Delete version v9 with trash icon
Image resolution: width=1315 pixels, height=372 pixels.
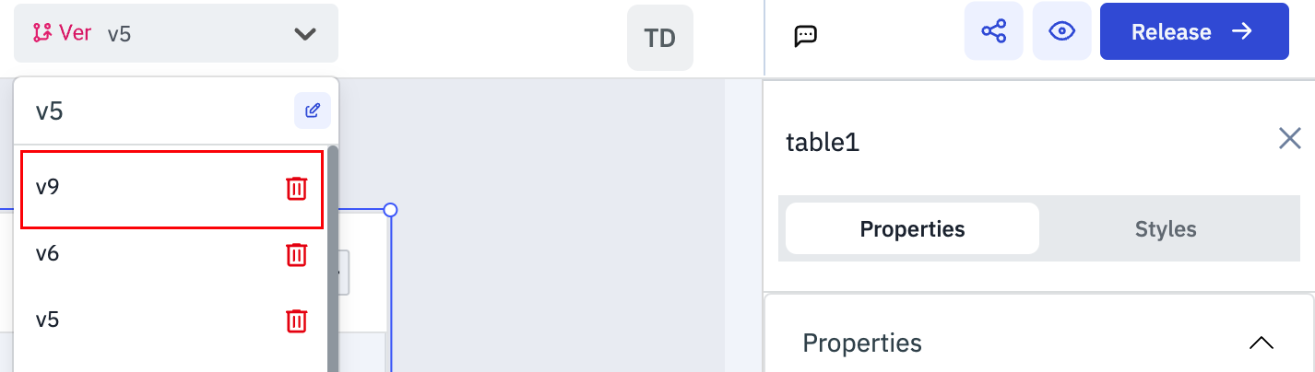tap(296, 189)
